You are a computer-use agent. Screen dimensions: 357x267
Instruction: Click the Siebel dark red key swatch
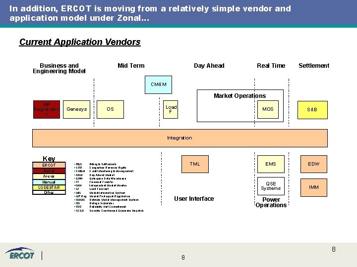[49, 171]
